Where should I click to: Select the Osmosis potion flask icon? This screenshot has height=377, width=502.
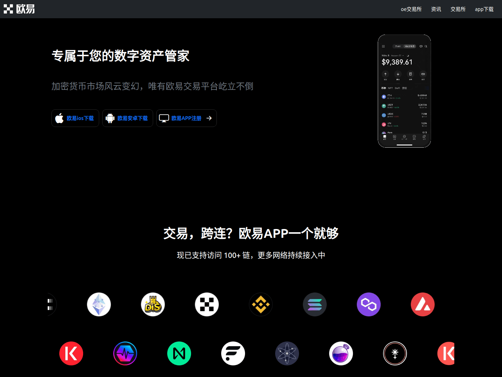pos(341,353)
